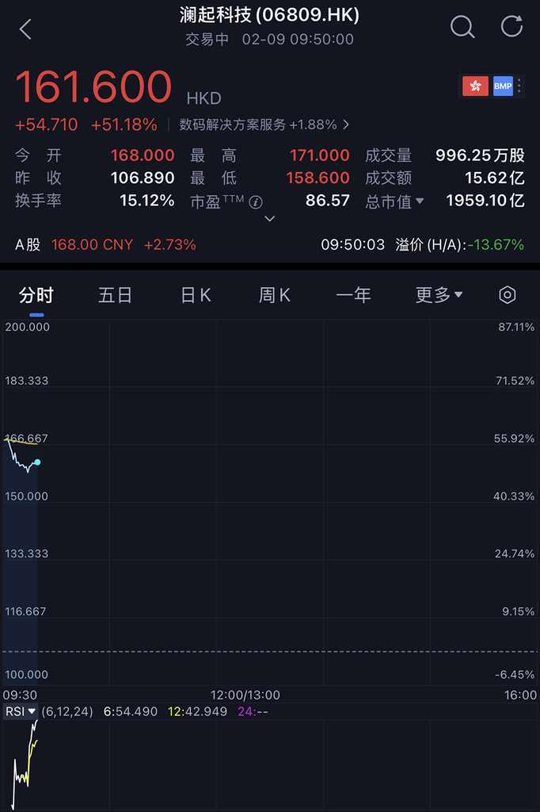This screenshot has height=812, width=540.
Task: Stay on the 分时 chart tab
Action: click(36, 294)
